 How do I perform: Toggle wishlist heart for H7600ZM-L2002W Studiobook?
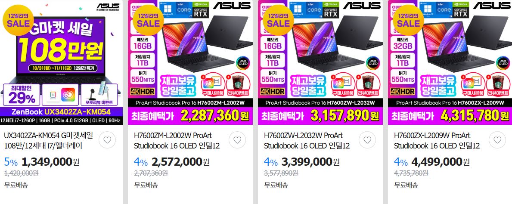pyautogui.click(x=237, y=140)
